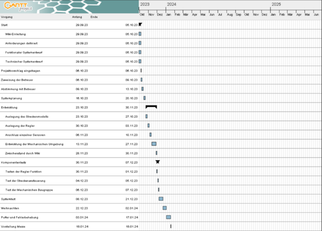This screenshot has width=322, height=231.
Task: Select the Systemtest bar in the chart
Action: [x=161, y=199]
